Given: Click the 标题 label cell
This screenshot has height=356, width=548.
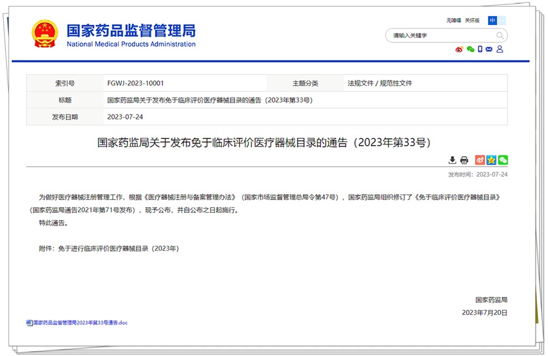Looking at the screenshot, I should (x=65, y=100).
